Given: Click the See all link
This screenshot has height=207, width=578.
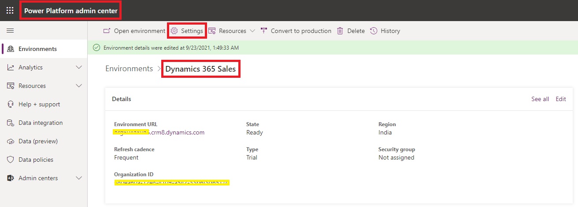Looking at the screenshot, I should point(540,99).
